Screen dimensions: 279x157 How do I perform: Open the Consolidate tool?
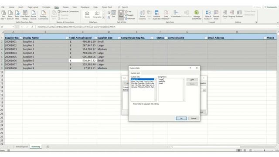coord(176,14)
